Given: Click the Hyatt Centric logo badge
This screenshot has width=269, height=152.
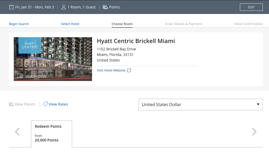Looking at the screenshot, I should [30, 45].
